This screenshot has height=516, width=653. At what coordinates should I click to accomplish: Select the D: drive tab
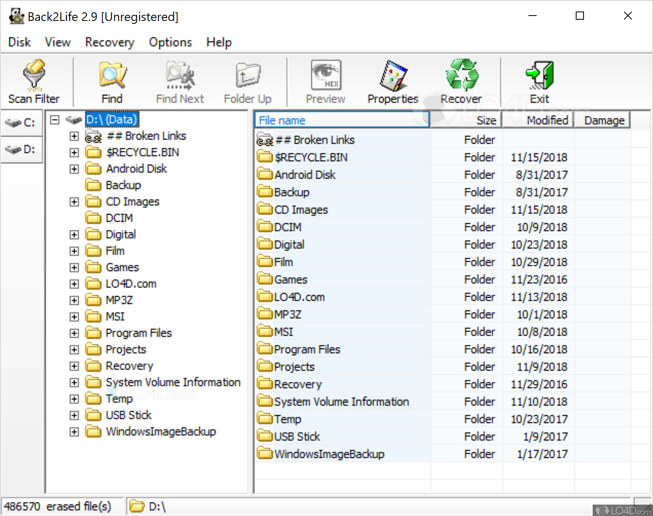[22, 149]
